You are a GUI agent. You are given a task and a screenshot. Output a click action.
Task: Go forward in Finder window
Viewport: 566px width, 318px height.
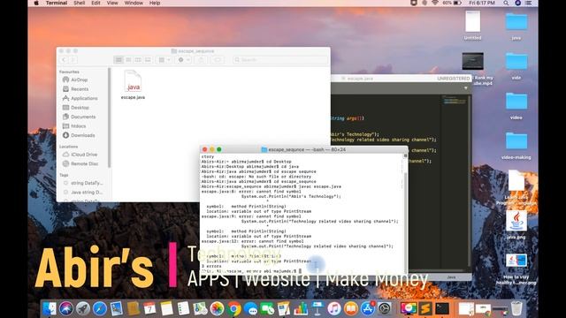click(x=73, y=60)
